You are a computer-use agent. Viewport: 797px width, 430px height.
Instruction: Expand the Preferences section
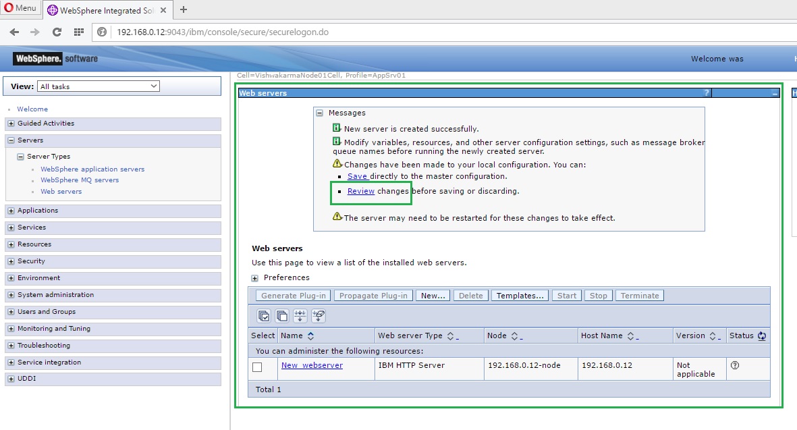[254, 277]
